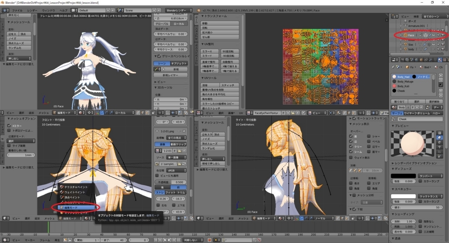This screenshot has width=449, height=243.
Task: Open the Object properties cube tab
Action: click(421, 60)
